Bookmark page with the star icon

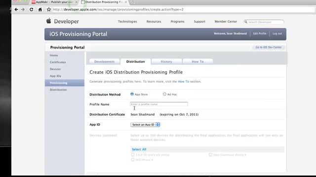48,9
